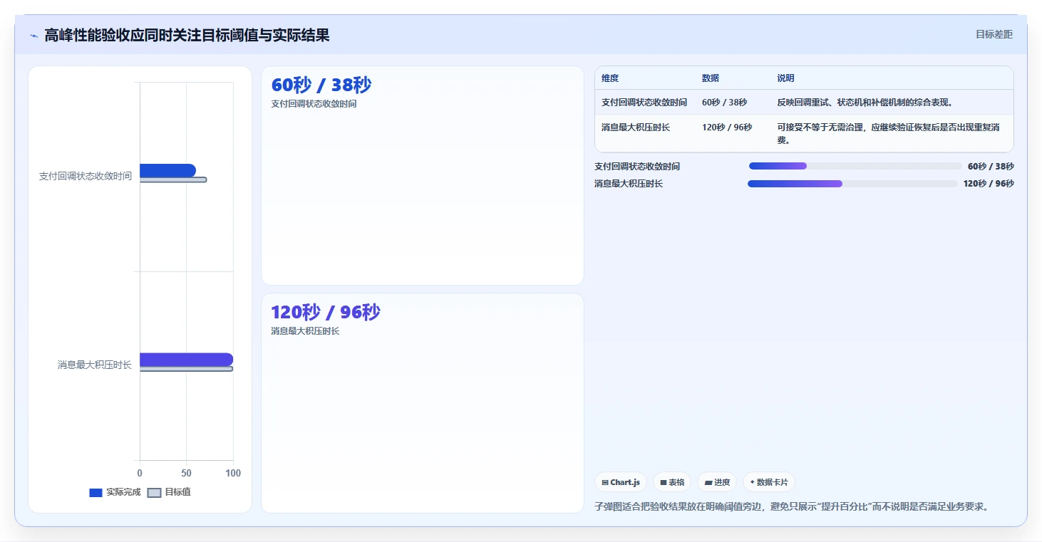Click the 支付回调状态收敛时间 progress bar
The image size is (1042, 542).
click(x=855, y=166)
